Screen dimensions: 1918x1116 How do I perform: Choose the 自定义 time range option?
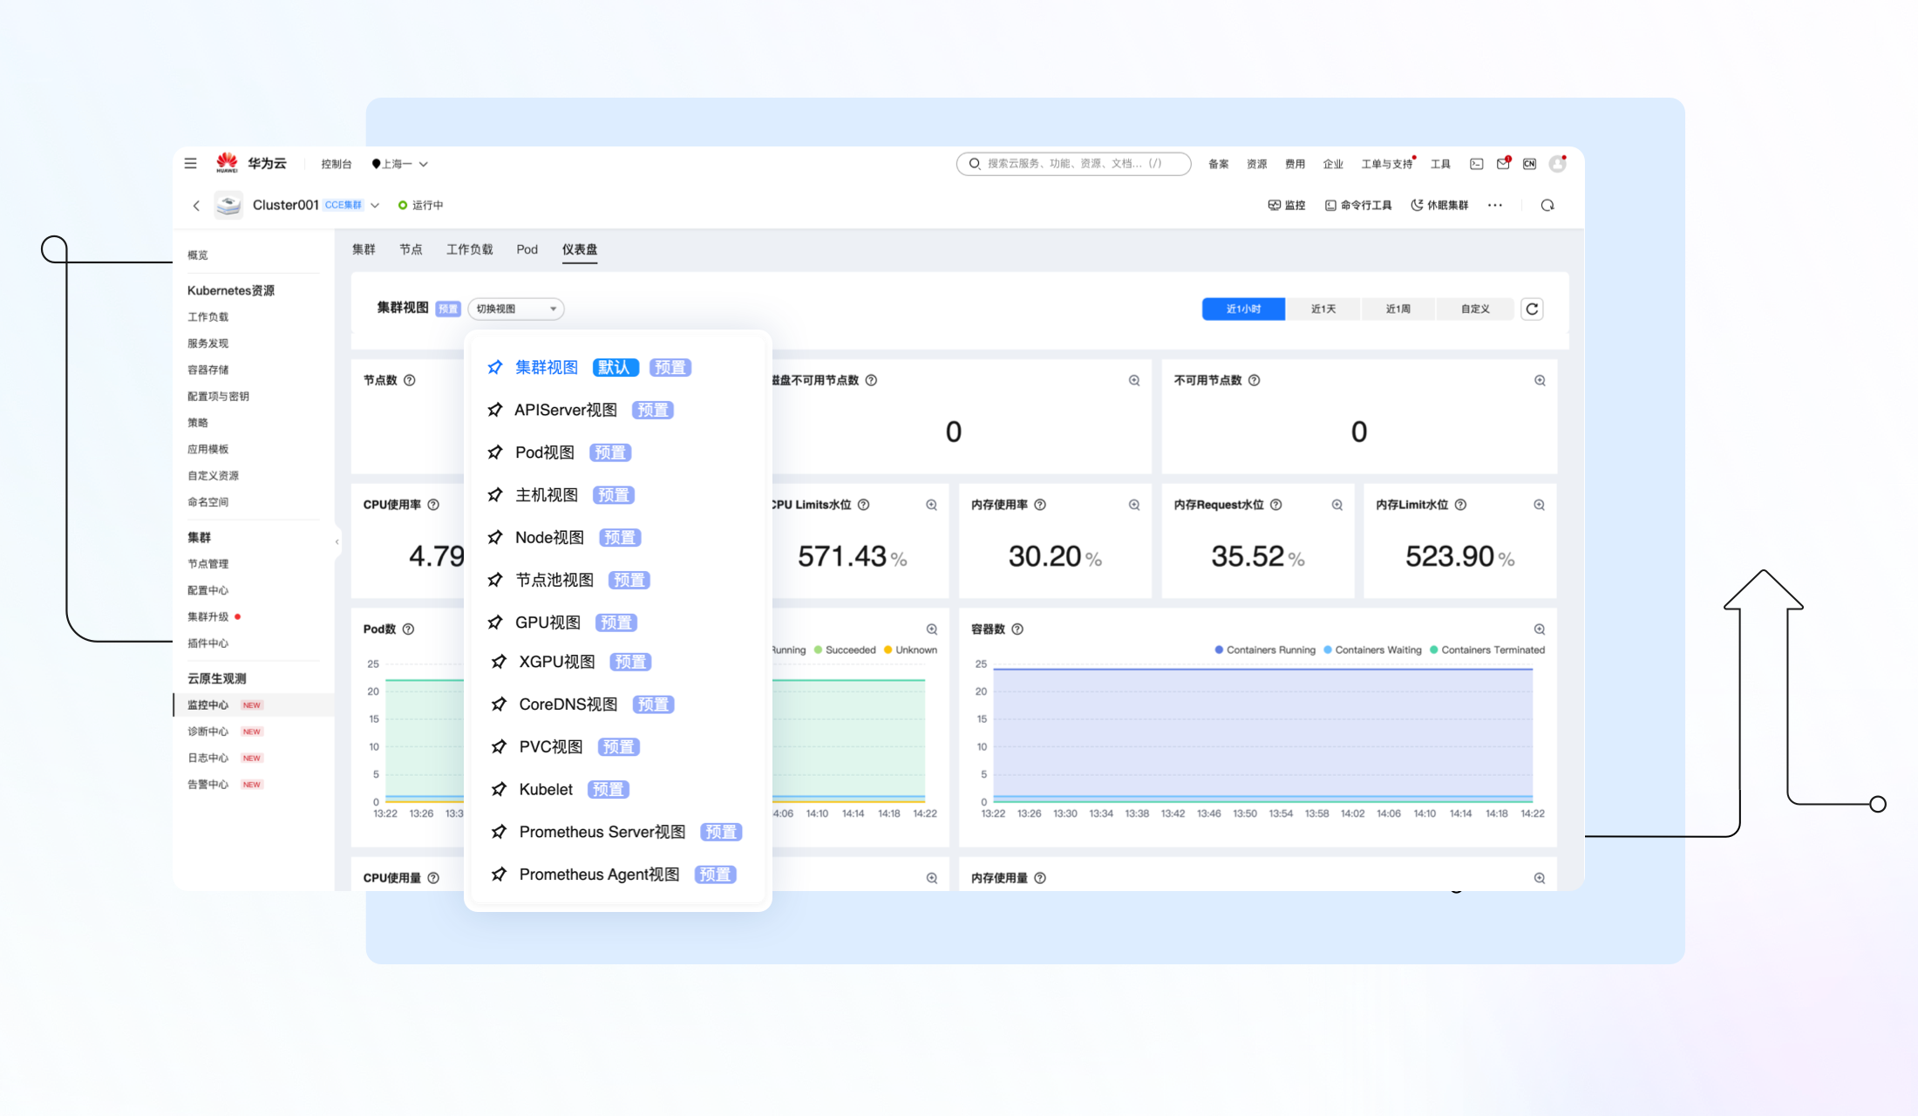(1474, 309)
